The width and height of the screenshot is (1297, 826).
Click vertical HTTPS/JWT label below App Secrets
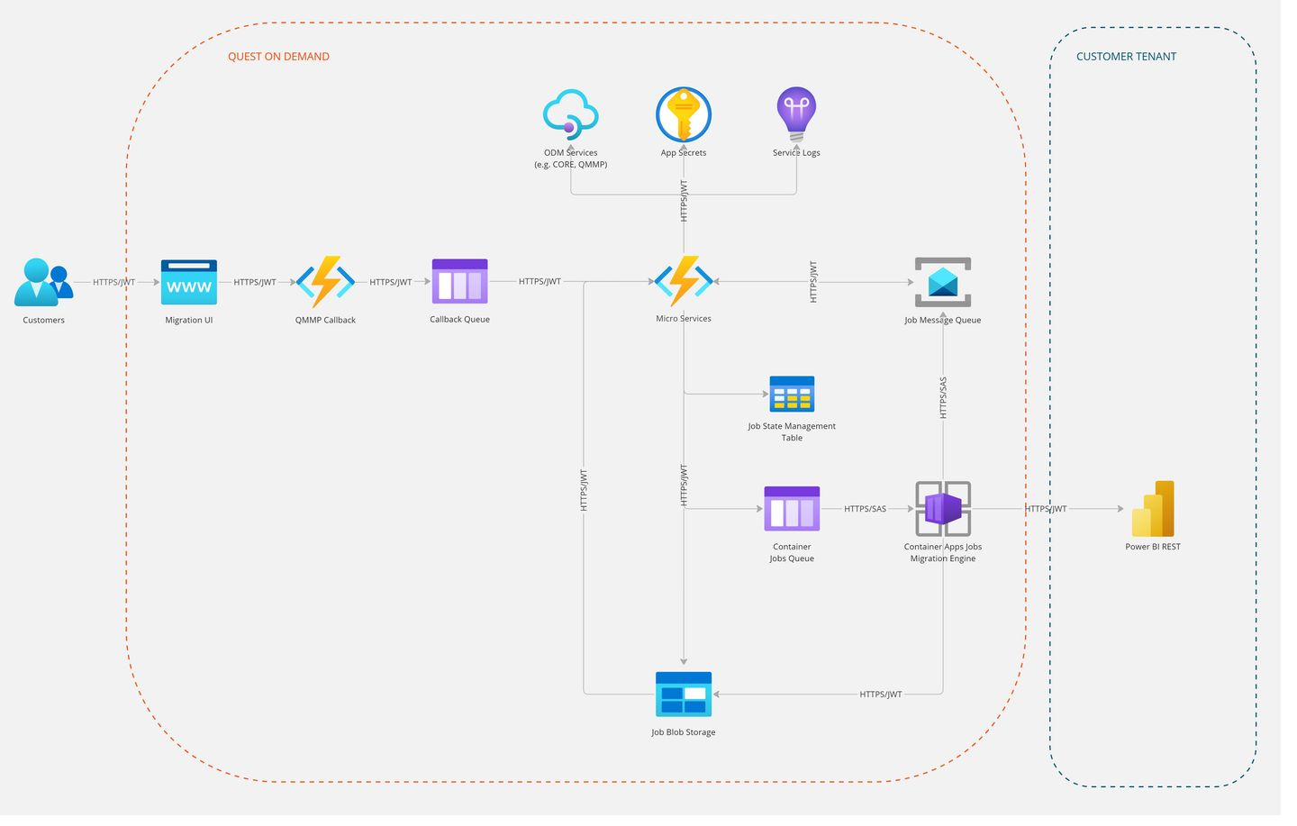pos(684,201)
